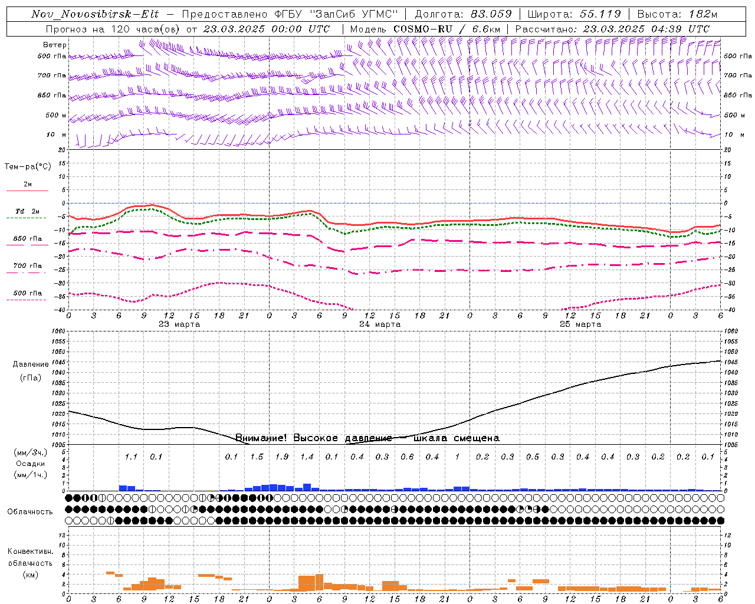Click the longitude value Долгота: 83.059
The image size is (755, 604).
[463, 14]
